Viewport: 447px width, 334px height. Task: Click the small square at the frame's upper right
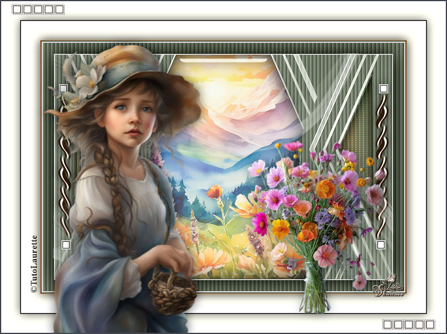(383, 88)
